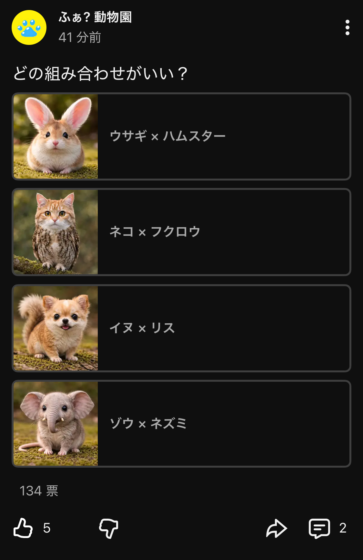363x560 pixels.
Task: Tap the yellow paw channel avatar
Action: (x=29, y=27)
